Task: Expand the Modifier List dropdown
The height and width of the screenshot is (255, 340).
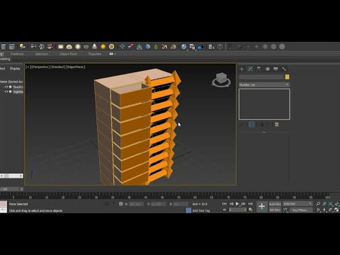Action: 264,85
